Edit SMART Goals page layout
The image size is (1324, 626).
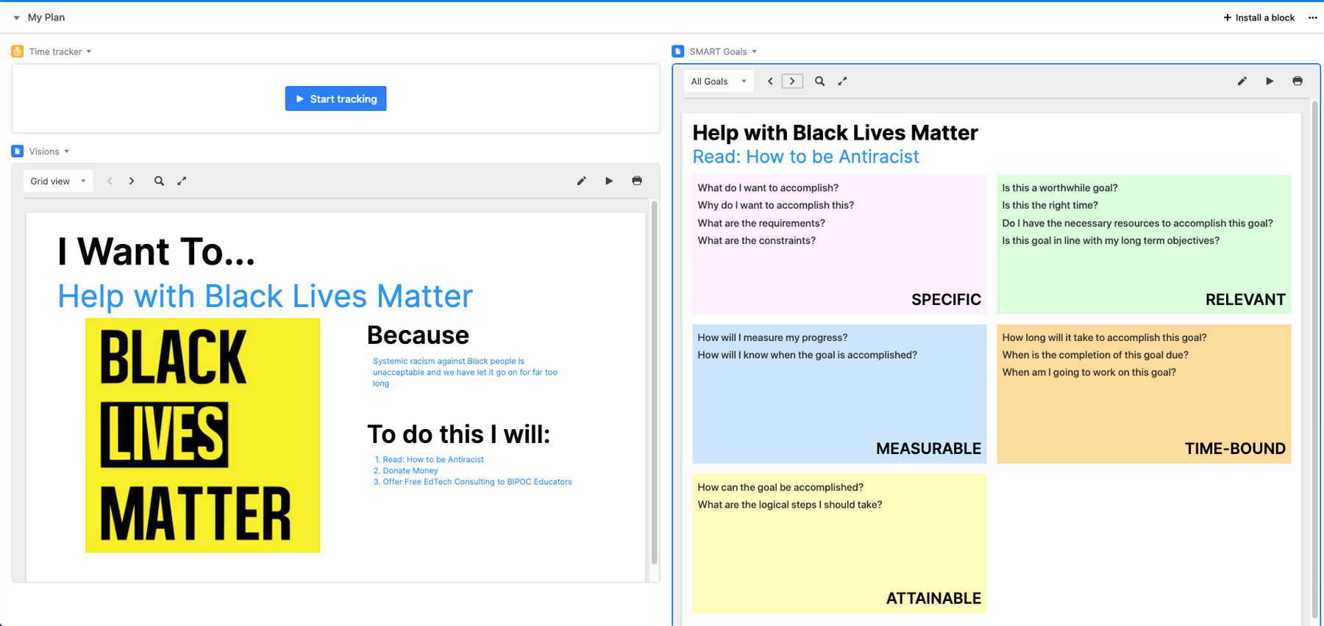(1242, 82)
